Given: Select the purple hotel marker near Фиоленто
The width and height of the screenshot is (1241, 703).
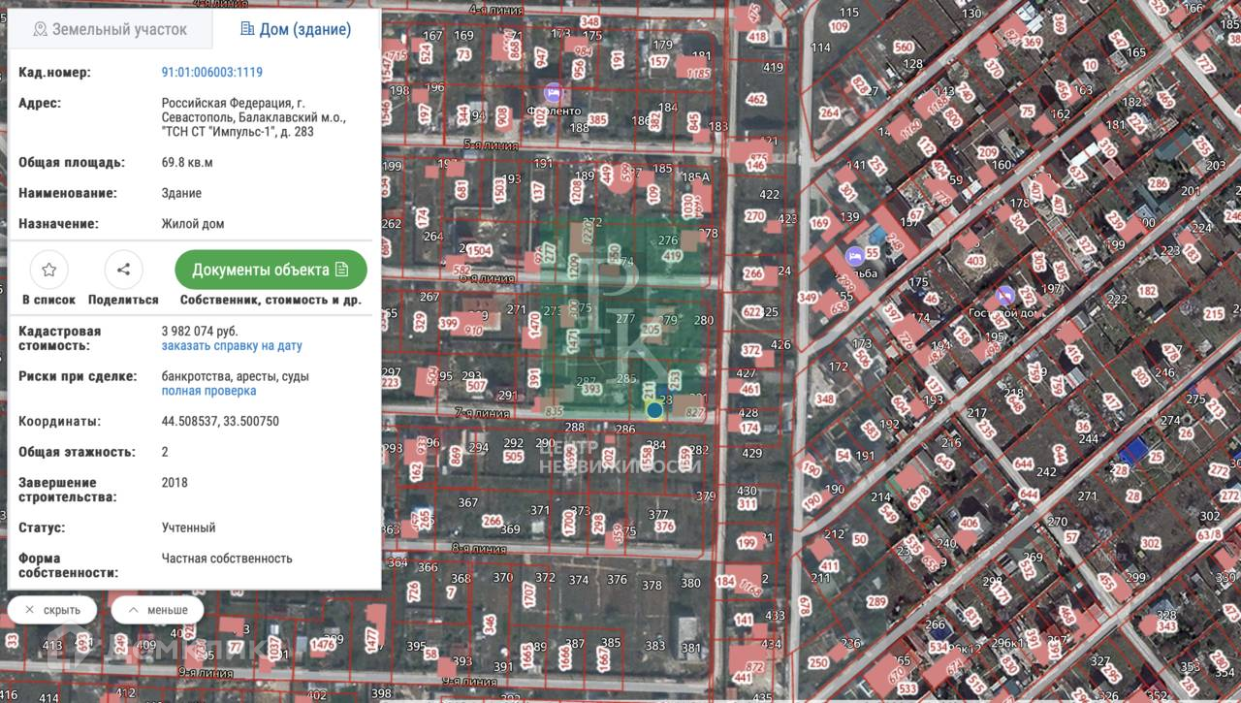Looking at the screenshot, I should click(x=554, y=94).
